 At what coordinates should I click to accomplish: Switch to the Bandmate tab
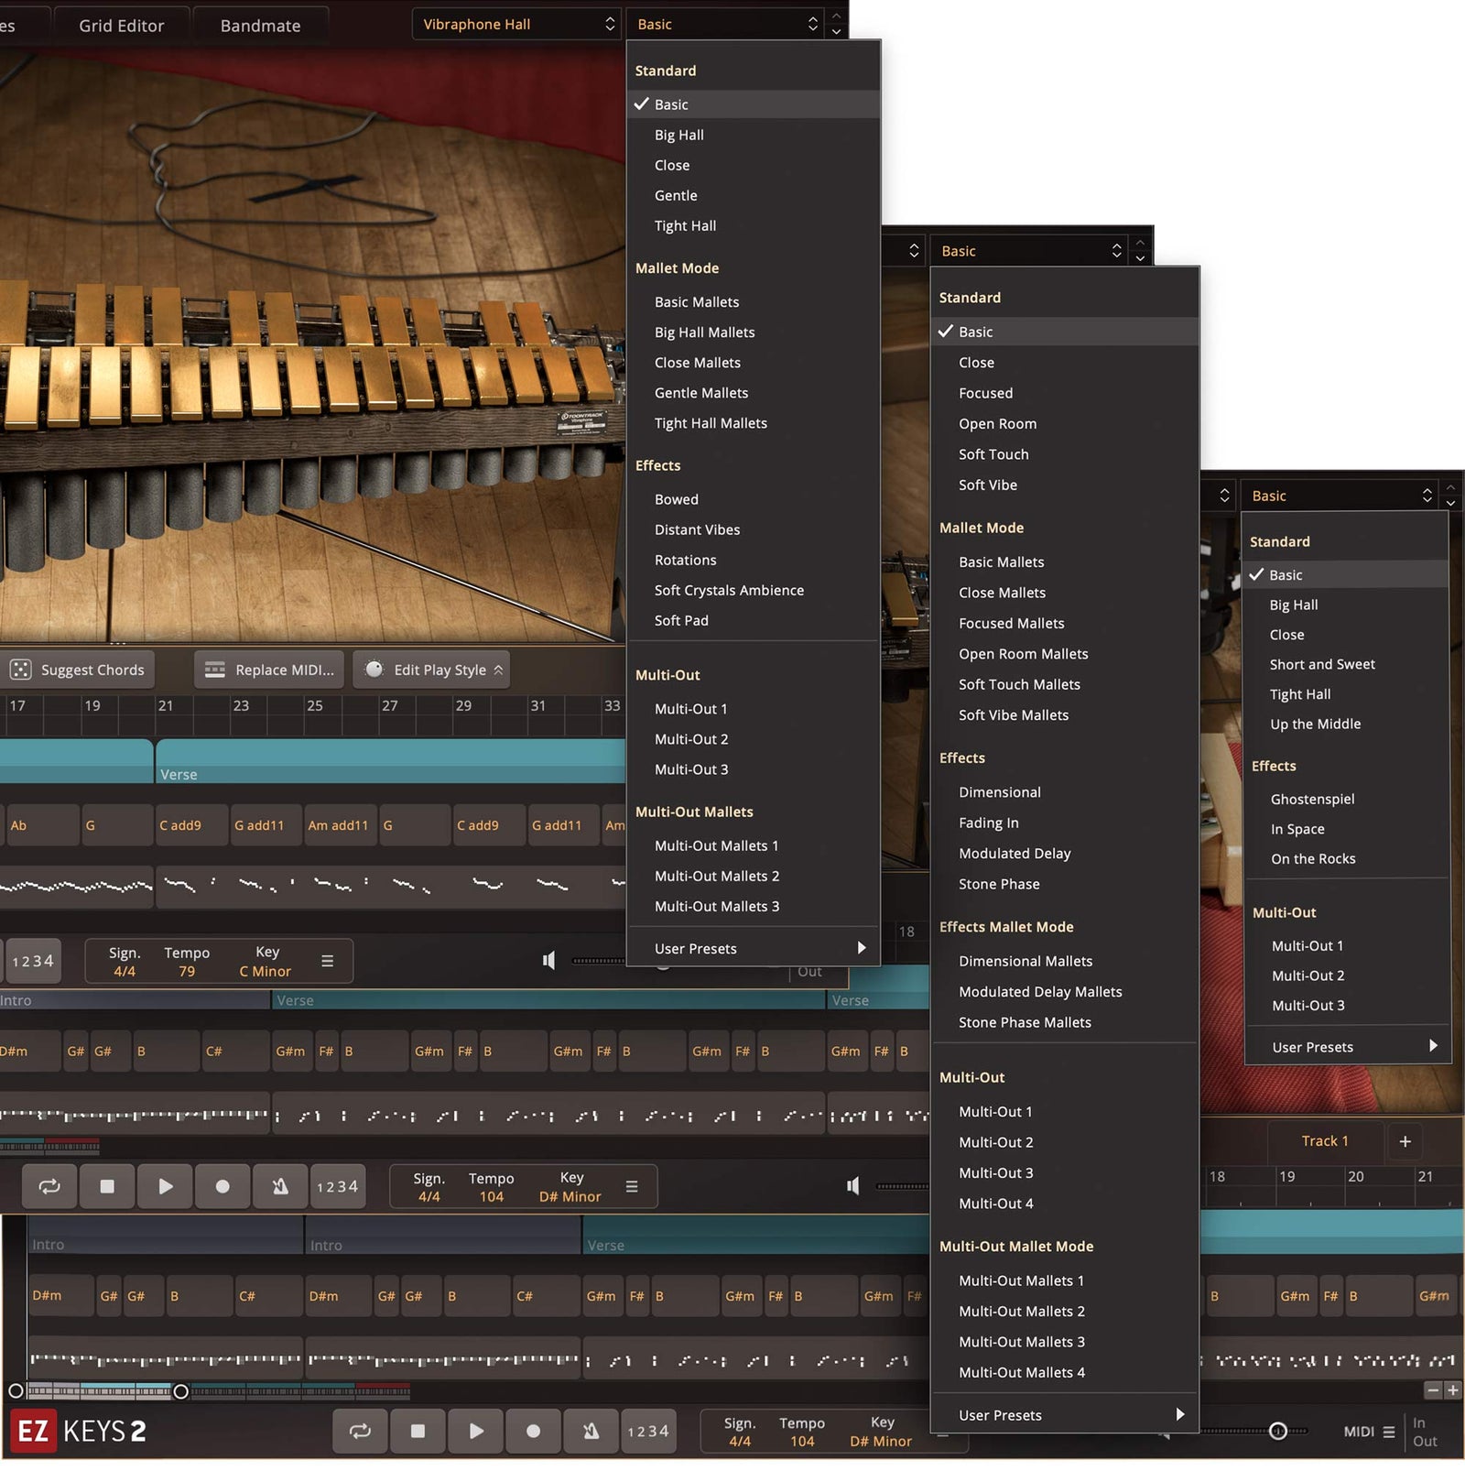point(260,26)
